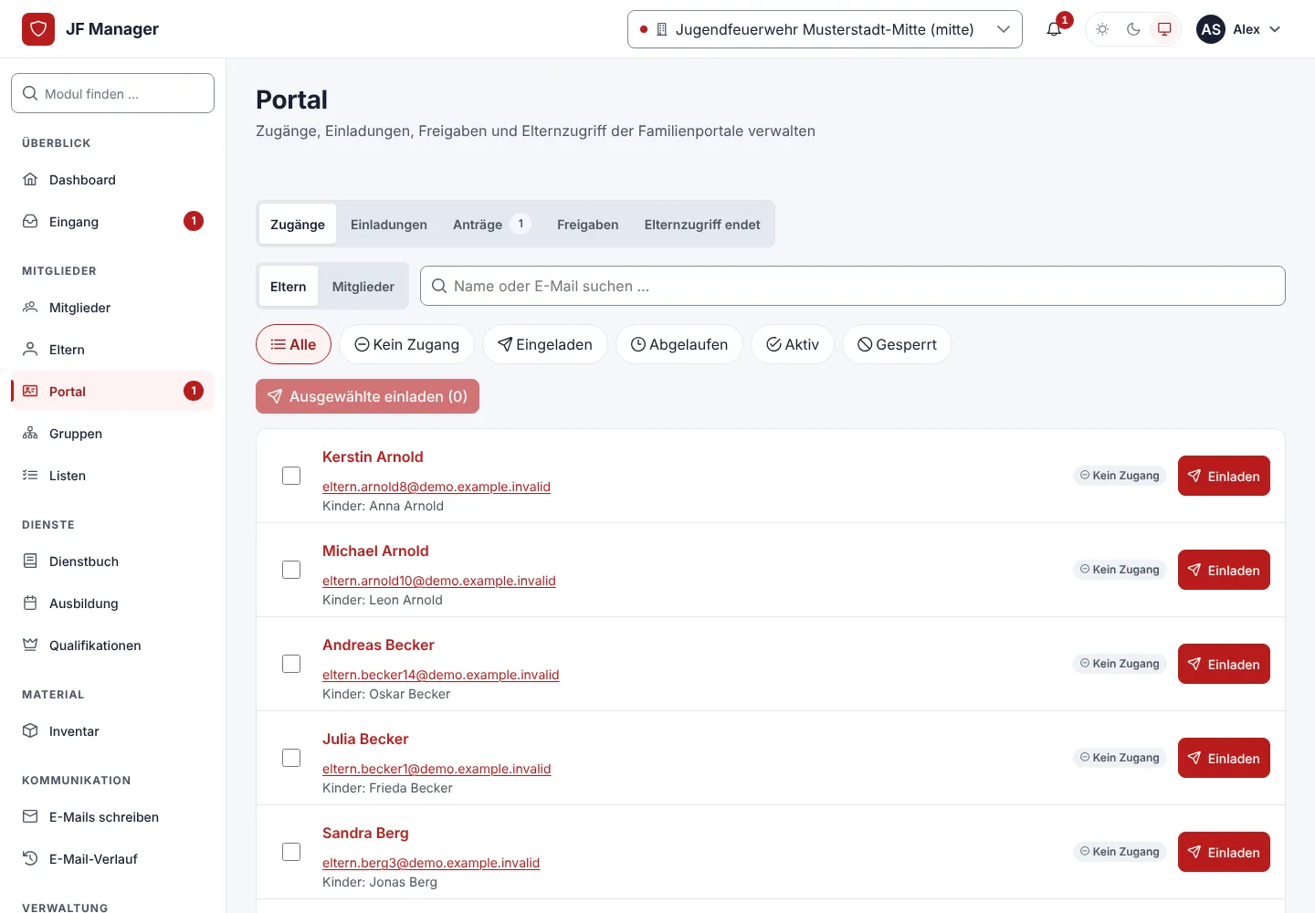Open the notifications bell
This screenshot has height=913, width=1315.
tap(1055, 29)
